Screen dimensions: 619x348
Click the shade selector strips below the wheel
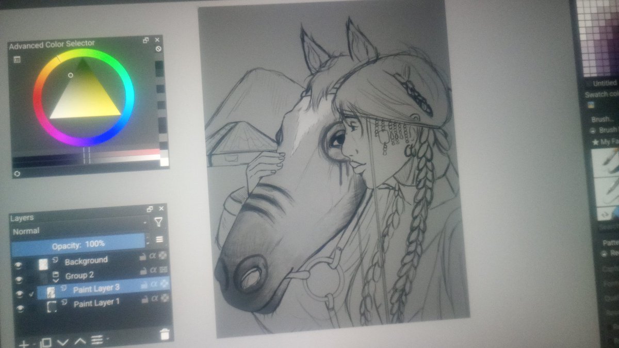pos(86,156)
